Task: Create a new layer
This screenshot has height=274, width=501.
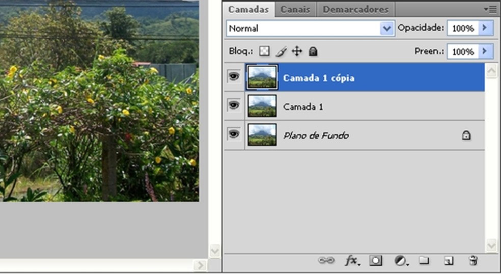Action: 449,261
